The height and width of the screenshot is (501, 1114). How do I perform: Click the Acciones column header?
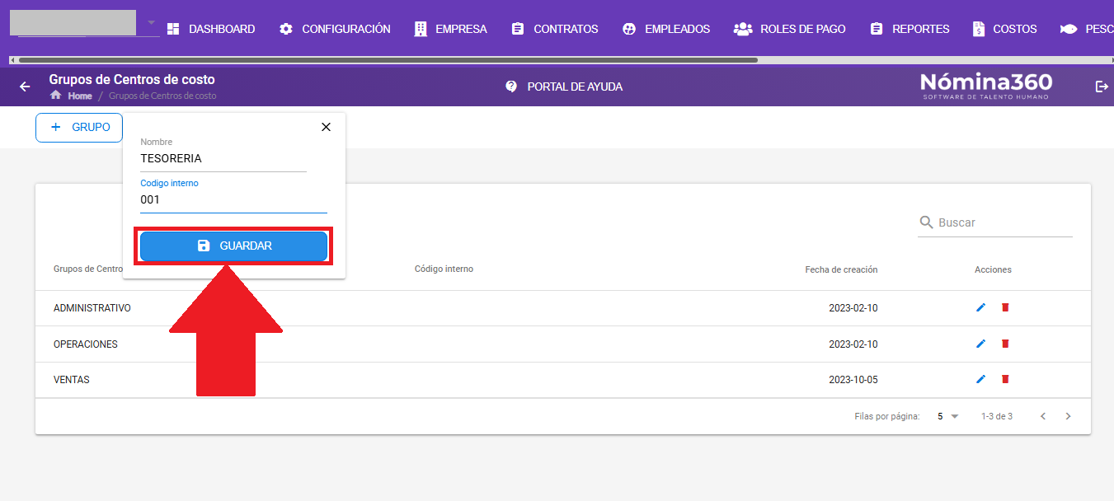click(x=993, y=269)
